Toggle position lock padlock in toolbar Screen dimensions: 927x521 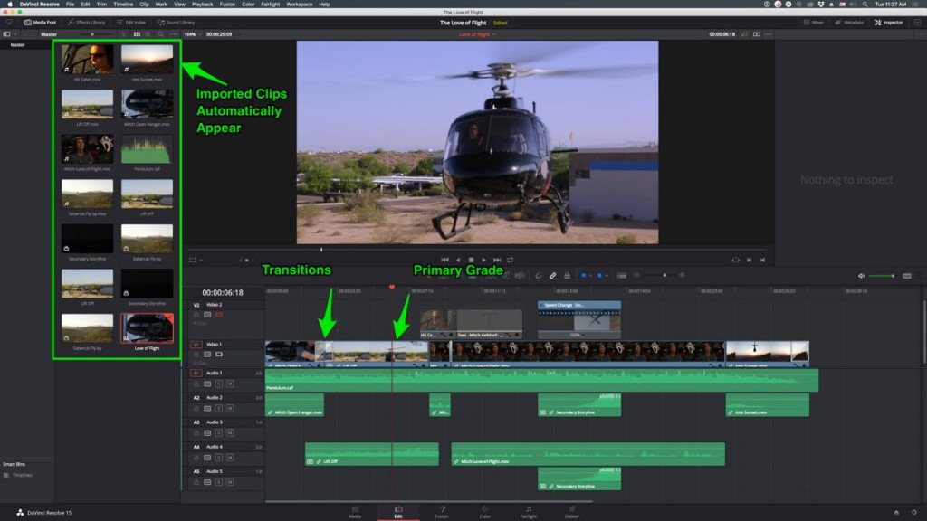coord(567,275)
